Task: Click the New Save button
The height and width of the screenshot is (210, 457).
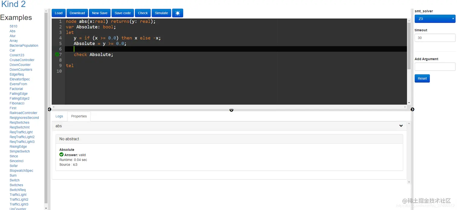Action: point(100,13)
